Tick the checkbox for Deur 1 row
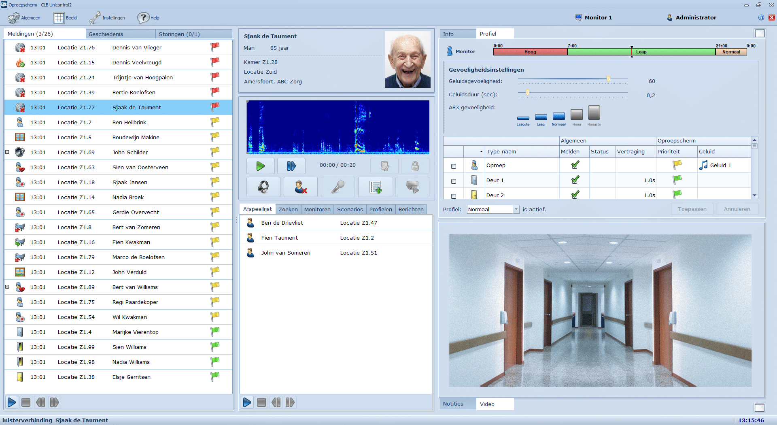777x425 pixels. [454, 181]
